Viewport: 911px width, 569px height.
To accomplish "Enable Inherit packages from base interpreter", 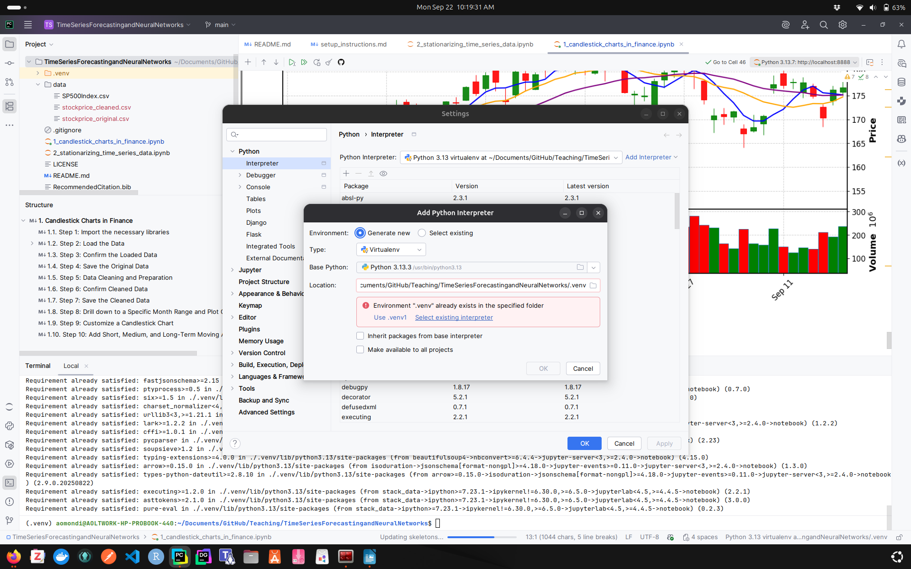I will [x=360, y=336].
